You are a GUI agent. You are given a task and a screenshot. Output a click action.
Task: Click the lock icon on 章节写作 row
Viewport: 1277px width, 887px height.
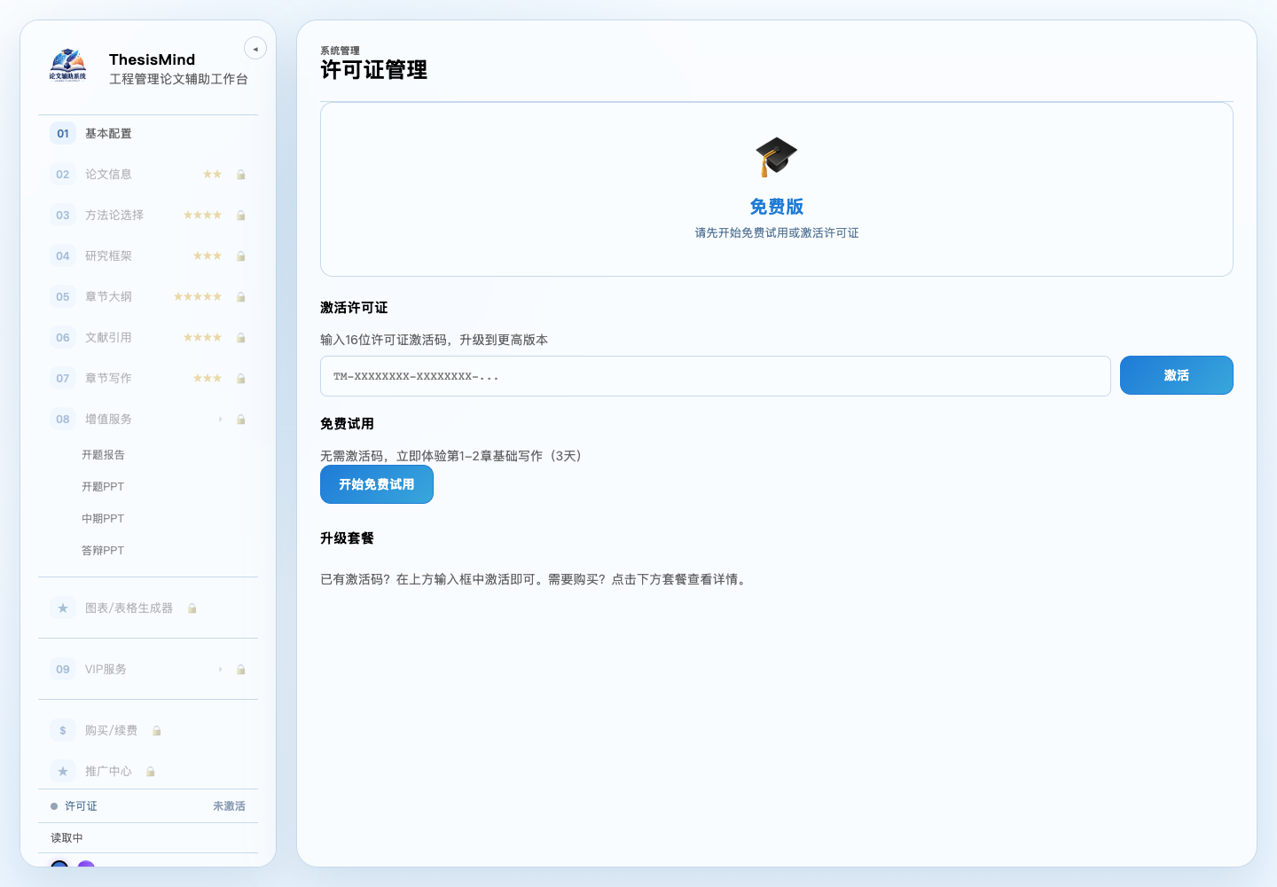click(x=241, y=379)
